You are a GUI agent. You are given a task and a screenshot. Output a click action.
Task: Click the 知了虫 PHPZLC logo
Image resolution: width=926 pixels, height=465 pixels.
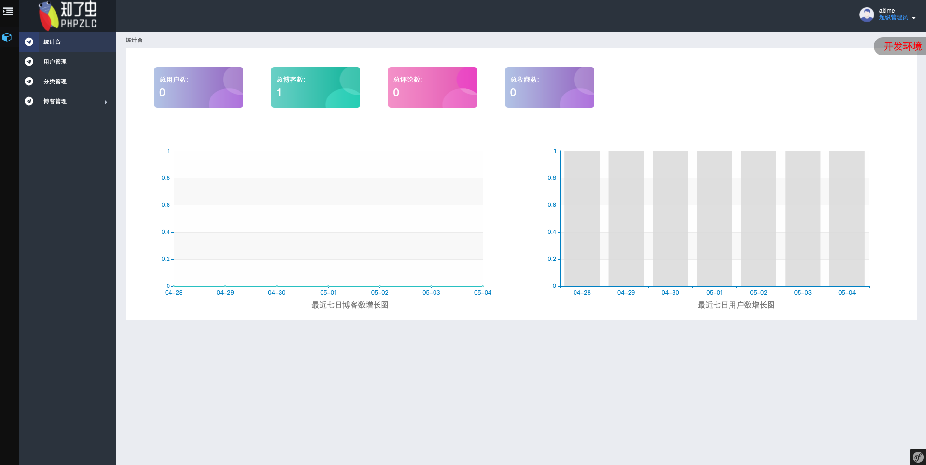[68, 15]
